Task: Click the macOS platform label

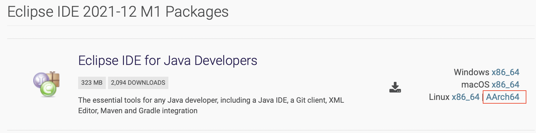Action: [x=475, y=85]
